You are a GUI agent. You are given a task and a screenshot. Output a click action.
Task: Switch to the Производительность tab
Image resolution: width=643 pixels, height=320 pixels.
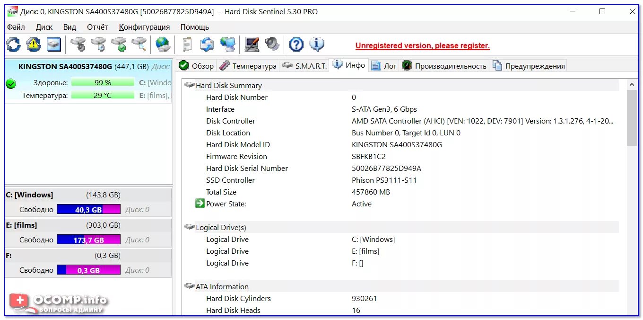[x=444, y=66]
